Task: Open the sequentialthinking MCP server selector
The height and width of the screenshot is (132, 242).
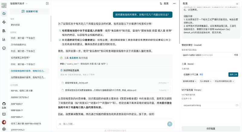Action: [x=211, y=105]
